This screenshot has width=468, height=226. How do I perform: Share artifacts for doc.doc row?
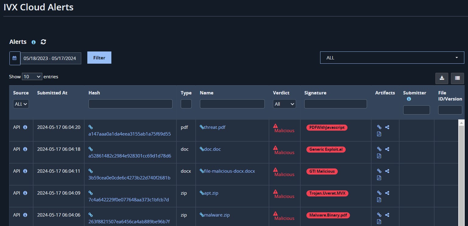point(387,149)
